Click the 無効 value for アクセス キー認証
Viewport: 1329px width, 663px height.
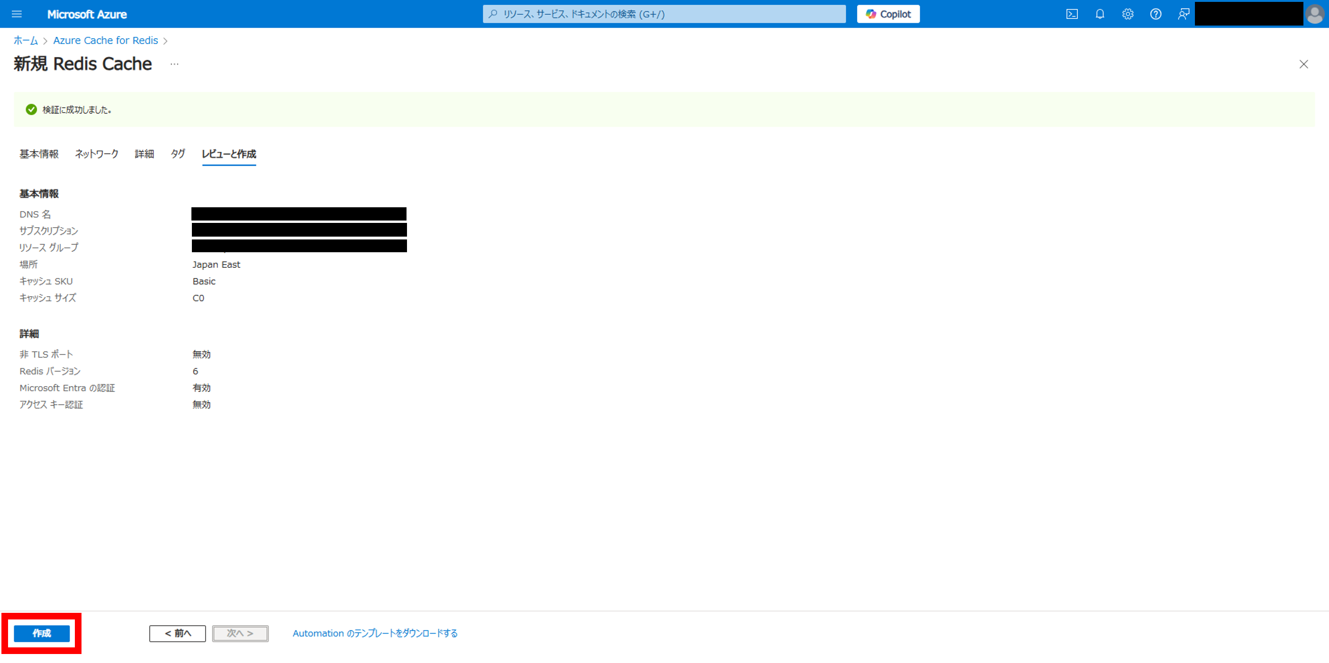201,405
